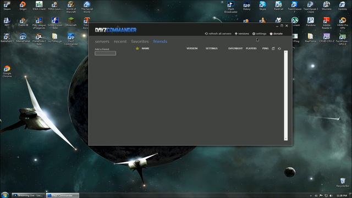Open Google Chrome desktop shortcut
Viewport: 352px width, 198px height.
coord(7,71)
